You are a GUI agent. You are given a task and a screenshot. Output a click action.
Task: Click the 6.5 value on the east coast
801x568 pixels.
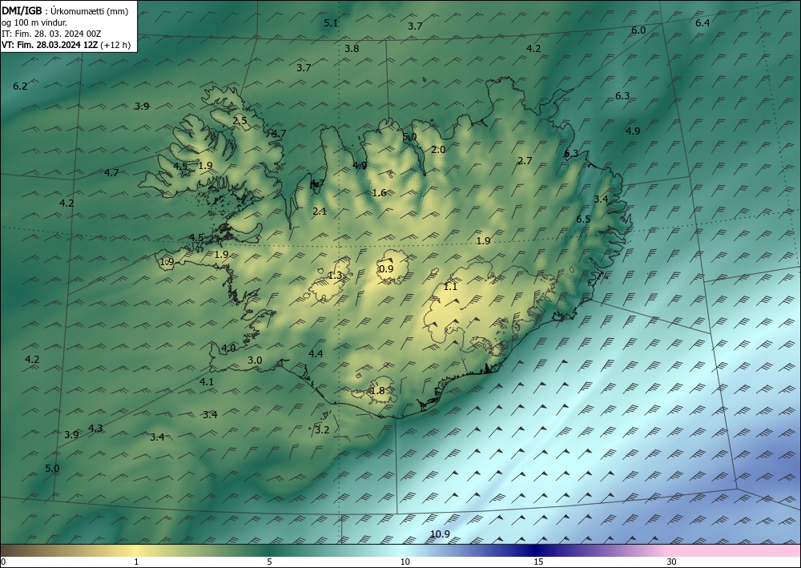point(583,220)
